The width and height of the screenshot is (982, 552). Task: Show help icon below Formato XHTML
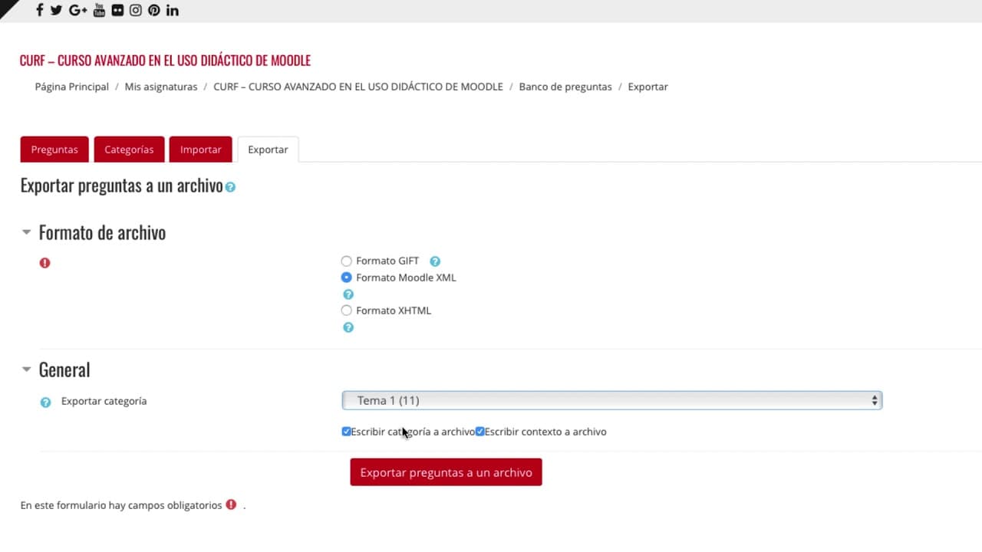point(348,327)
